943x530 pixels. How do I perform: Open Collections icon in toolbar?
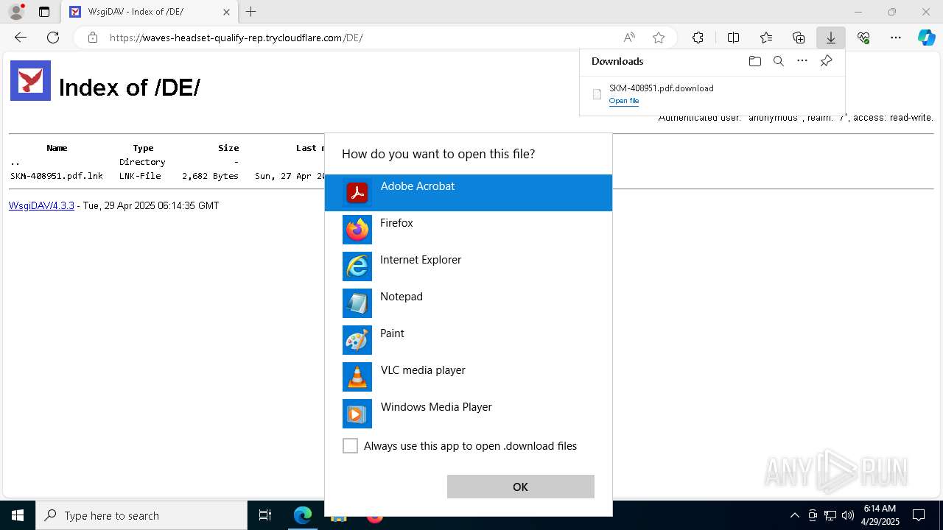799,38
